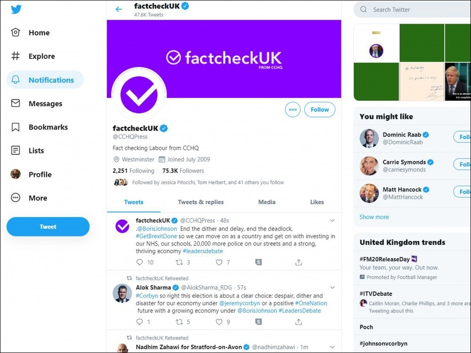Click the blue Tweet button
The width and height of the screenshot is (471, 353).
pos(48,227)
